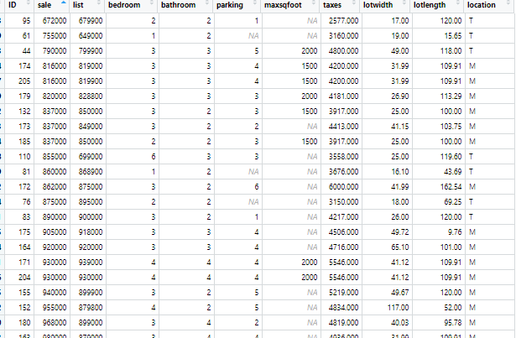Click the taxes value 6000.000
This screenshot has height=338, width=516.
(x=343, y=187)
